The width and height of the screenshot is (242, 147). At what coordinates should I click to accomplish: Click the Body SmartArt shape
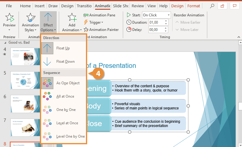pyautogui.click(x=99, y=106)
